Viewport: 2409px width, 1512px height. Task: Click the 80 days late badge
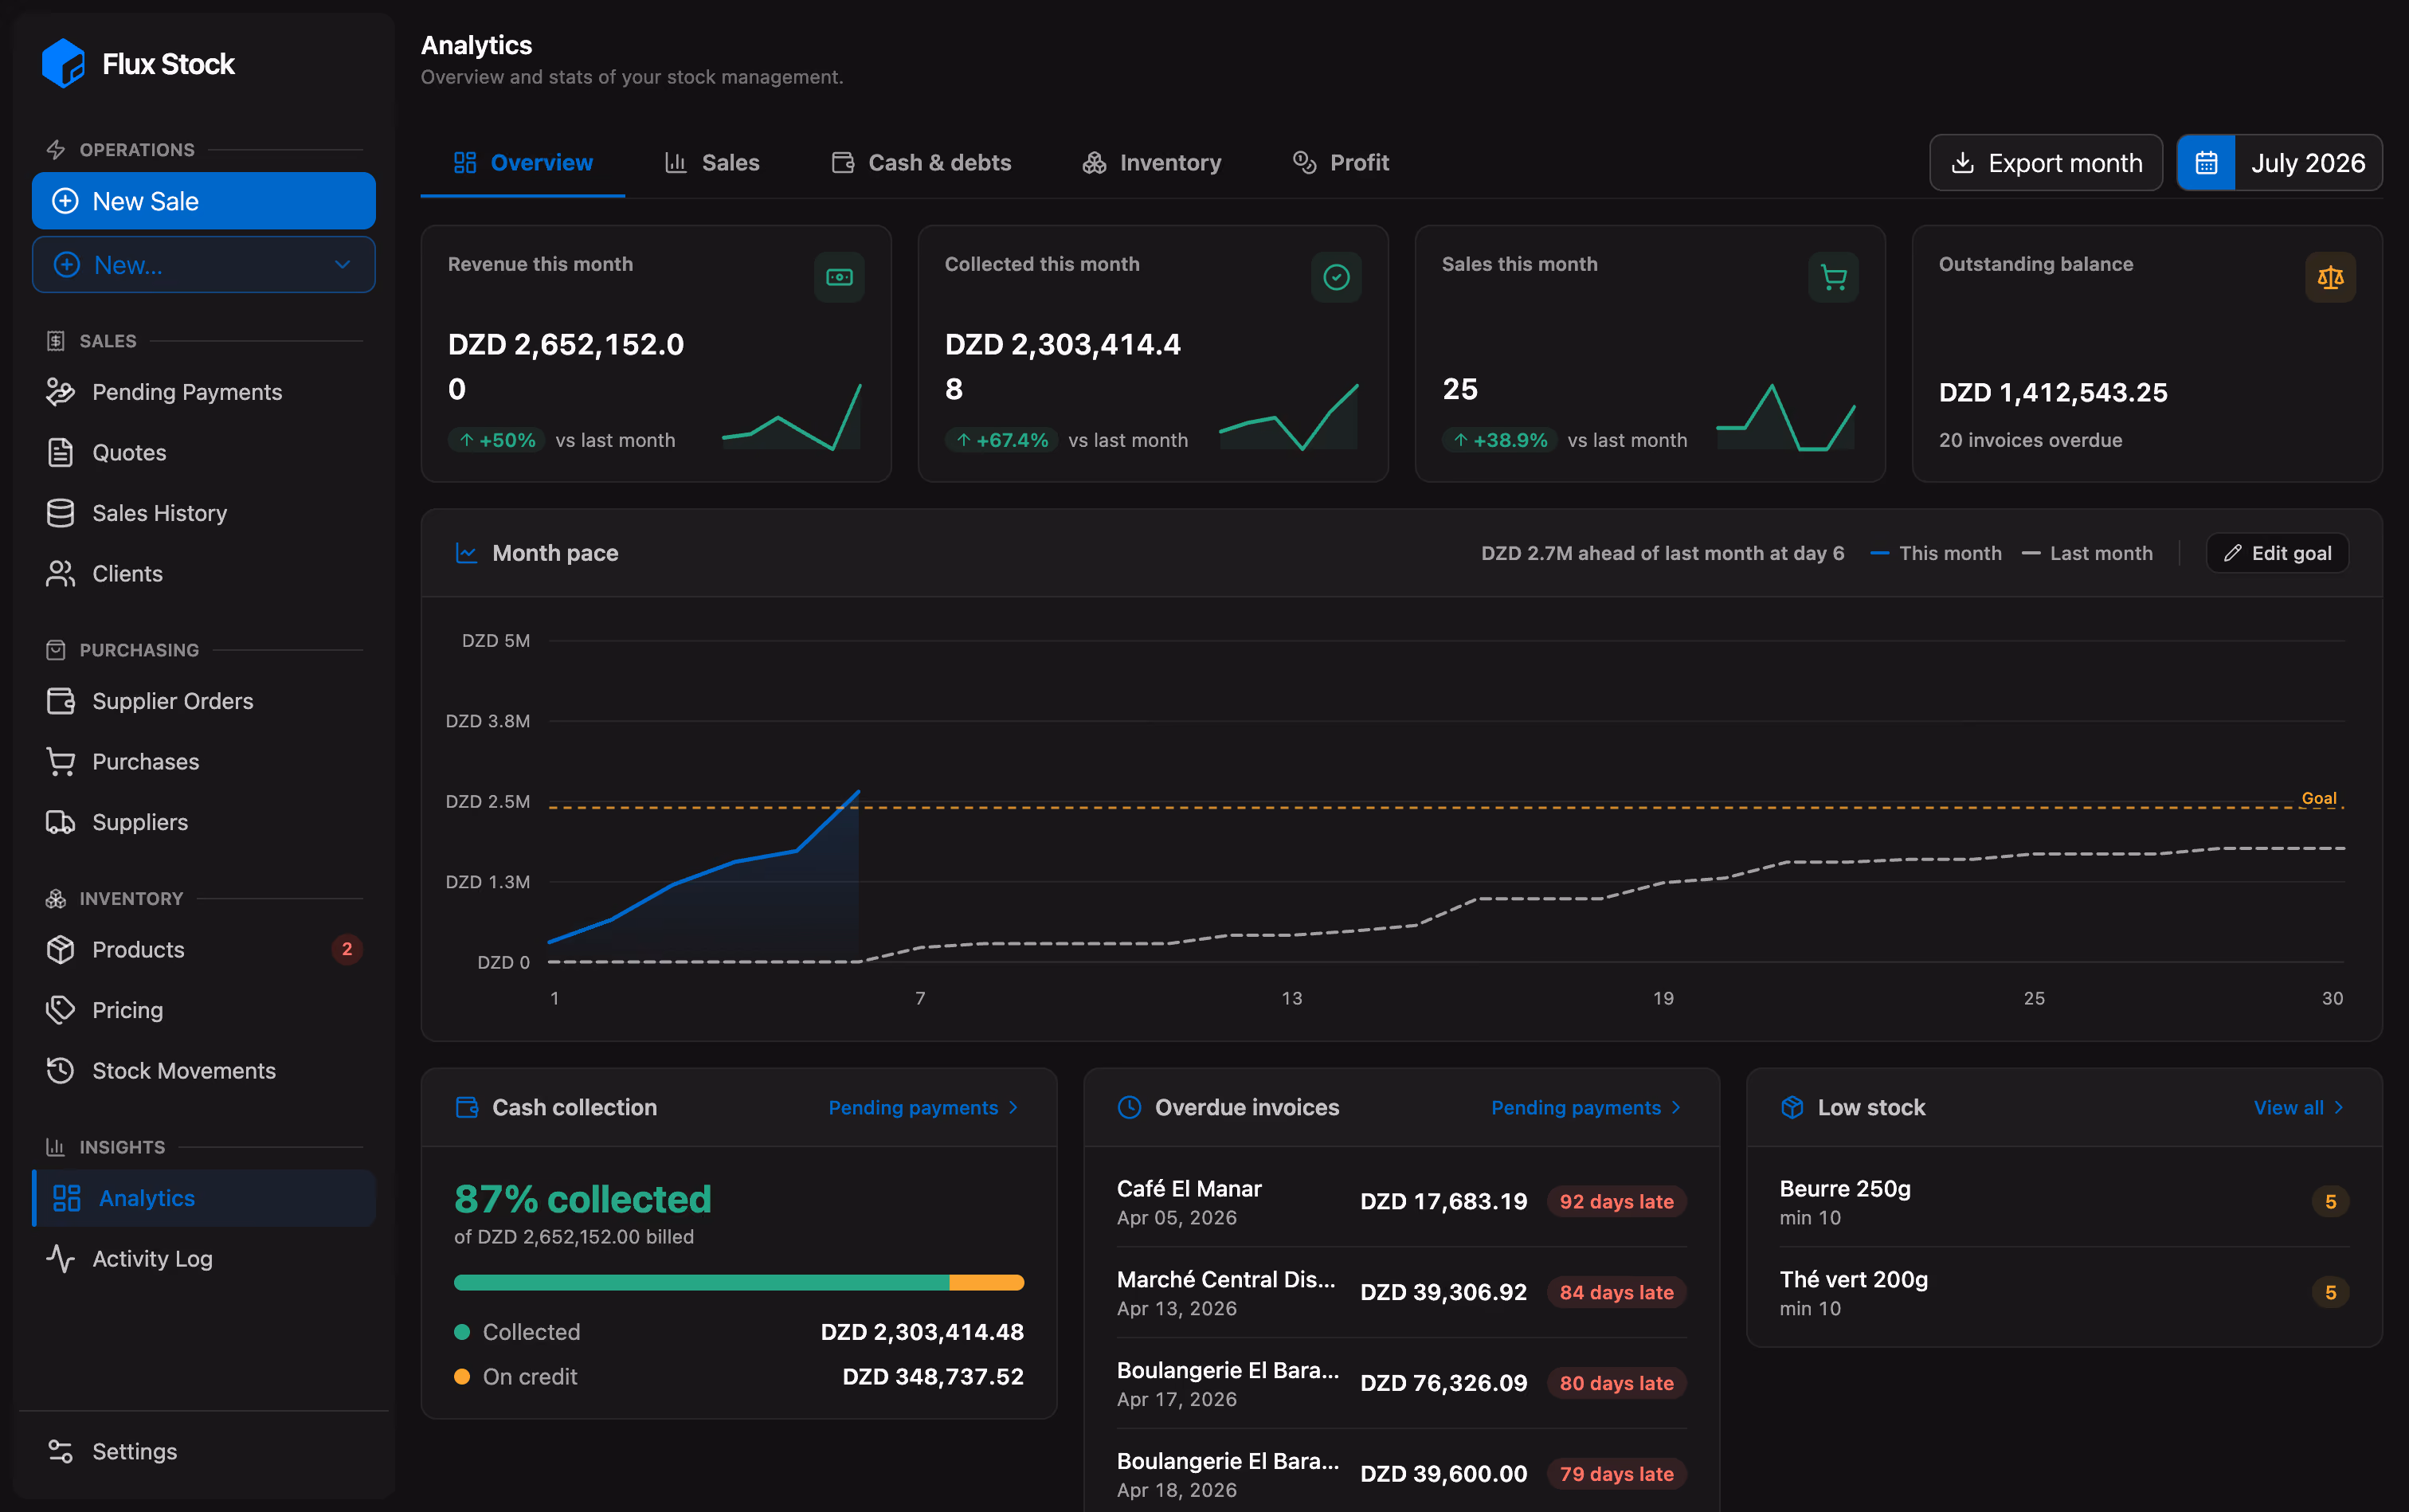[x=1616, y=1383]
